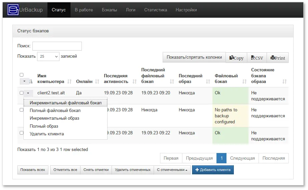Go to Последняя pagination page
Image resolution: width=308 pixels, height=190 pixels.
[x=274, y=158]
